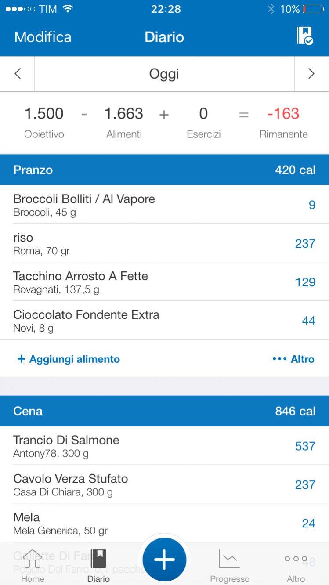Viewport: 329px width, 585px height.
Task: Go to previous day arrow
Action: pyautogui.click(x=18, y=74)
